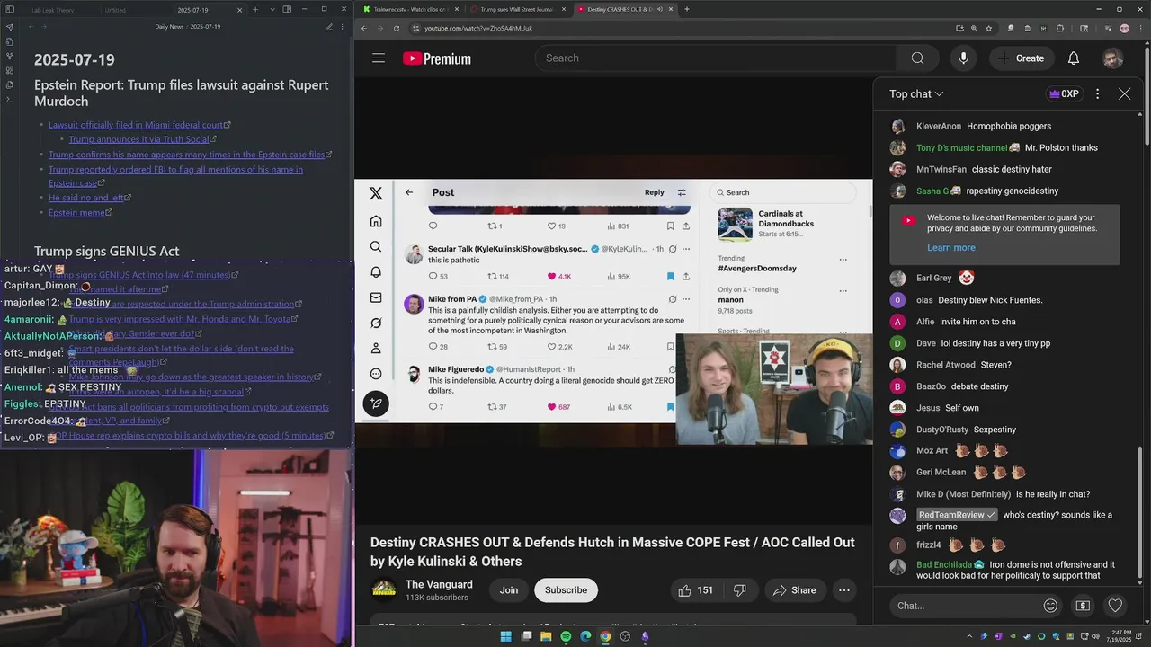This screenshot has width=1151, height=647.
Task: Open Chrome extensions puzzle icon
Action: [x=1059, y=28]
